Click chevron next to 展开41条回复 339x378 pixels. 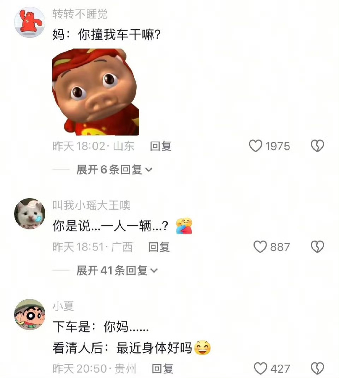pyautogui.click(x=154, y=271)
